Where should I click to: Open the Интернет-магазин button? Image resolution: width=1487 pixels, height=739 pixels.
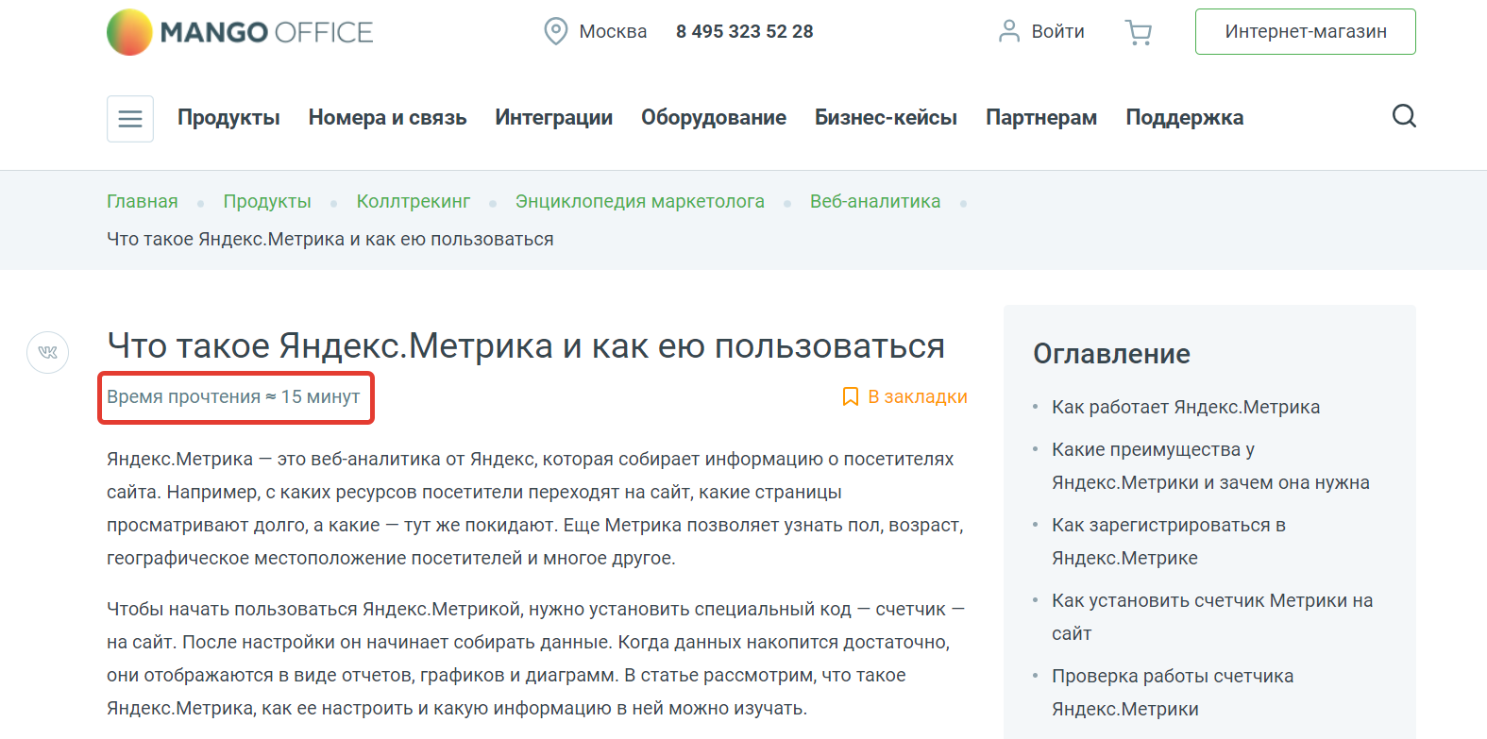[x=1305, y=31]
